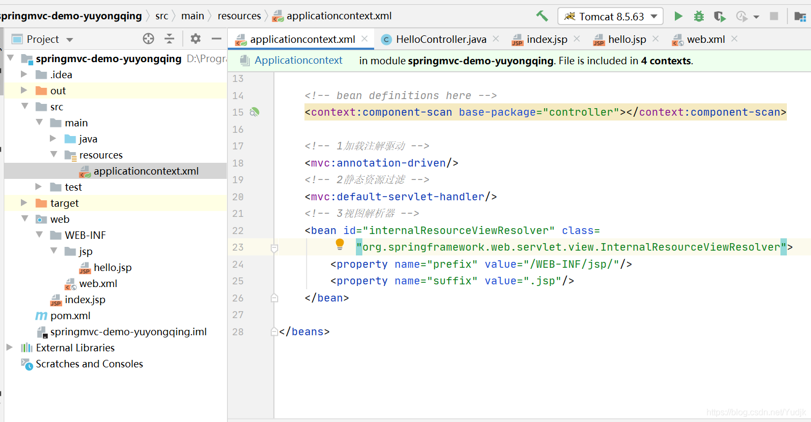Collapse all project tree nodes icon
The height and width of the screenshot is (422, 811).
pos(169,39)
